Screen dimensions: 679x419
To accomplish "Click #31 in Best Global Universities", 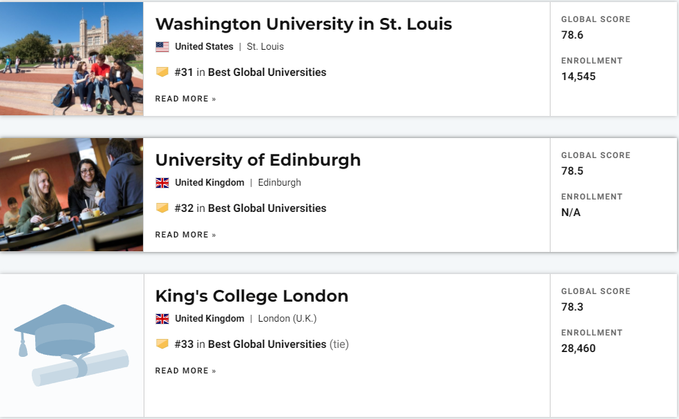I will click(x=250, y=72).
